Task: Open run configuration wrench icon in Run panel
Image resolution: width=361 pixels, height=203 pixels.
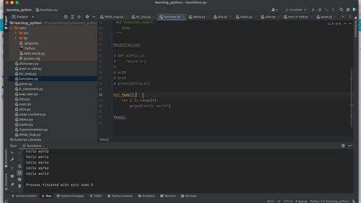Action: coord(12,159)
